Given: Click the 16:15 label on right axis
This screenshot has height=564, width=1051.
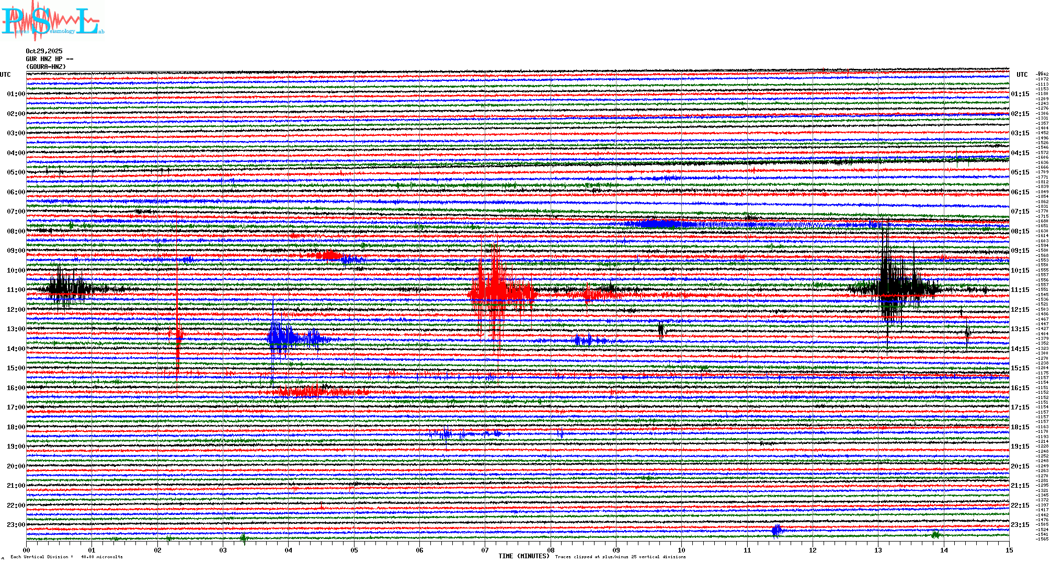Looking at the screenshot, I should click(1020, 388).
